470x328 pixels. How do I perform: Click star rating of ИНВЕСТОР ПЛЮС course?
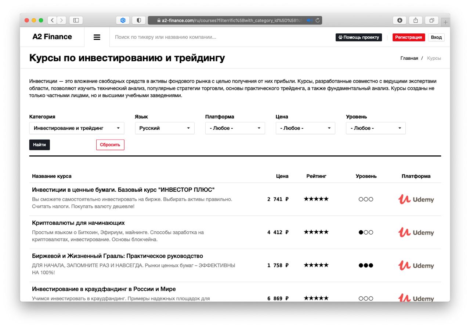[316, 199]
